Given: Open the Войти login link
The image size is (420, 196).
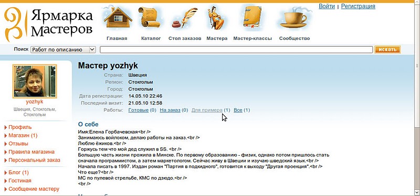Looking at the screenshot, I should [x=327, y=6].
